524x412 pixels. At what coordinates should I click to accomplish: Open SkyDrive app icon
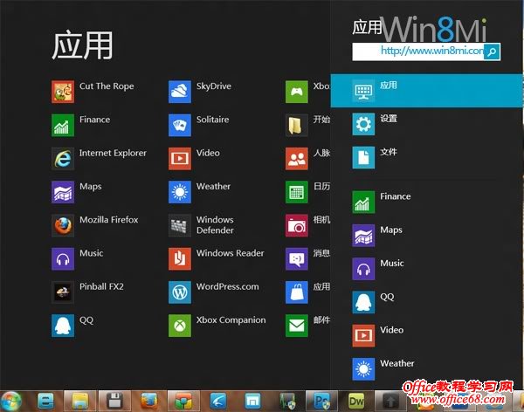pos(180,92)
